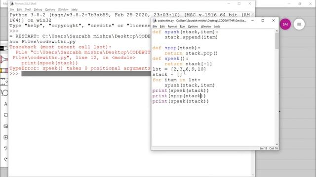Open Window menu in codewithr.py editor
316x177 pixels.
206,27
